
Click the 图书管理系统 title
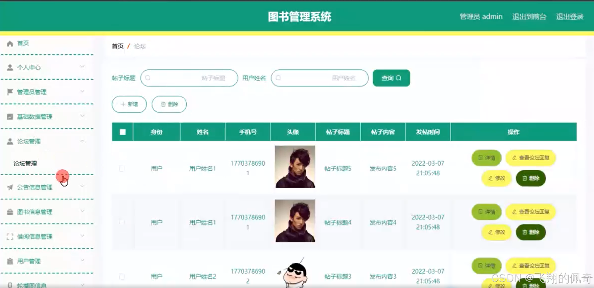tap(300, 17)
